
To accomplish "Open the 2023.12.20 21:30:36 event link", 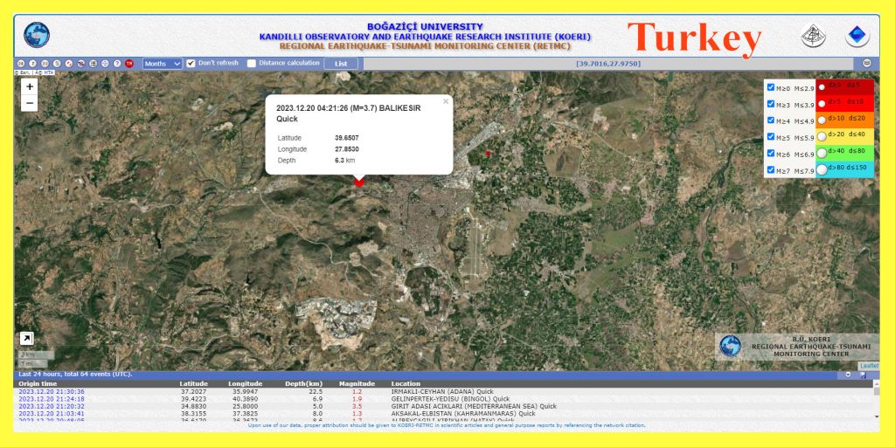I will tap(52, 391).
